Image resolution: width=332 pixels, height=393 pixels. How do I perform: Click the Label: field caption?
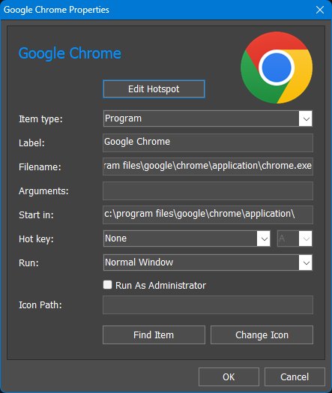(x=31, y=143)
